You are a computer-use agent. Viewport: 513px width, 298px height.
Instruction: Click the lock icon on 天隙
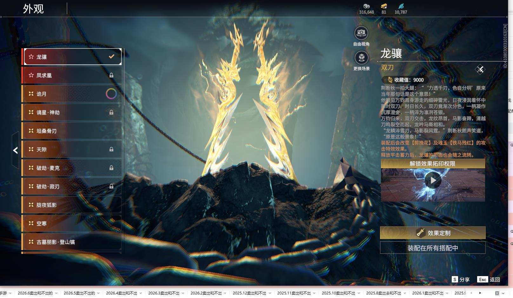[111, 149]
